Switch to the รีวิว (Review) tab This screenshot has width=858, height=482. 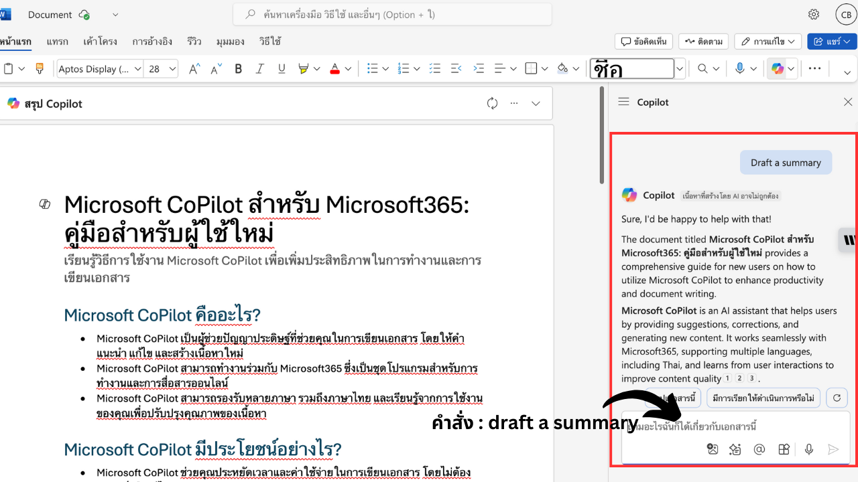point(194,42)
